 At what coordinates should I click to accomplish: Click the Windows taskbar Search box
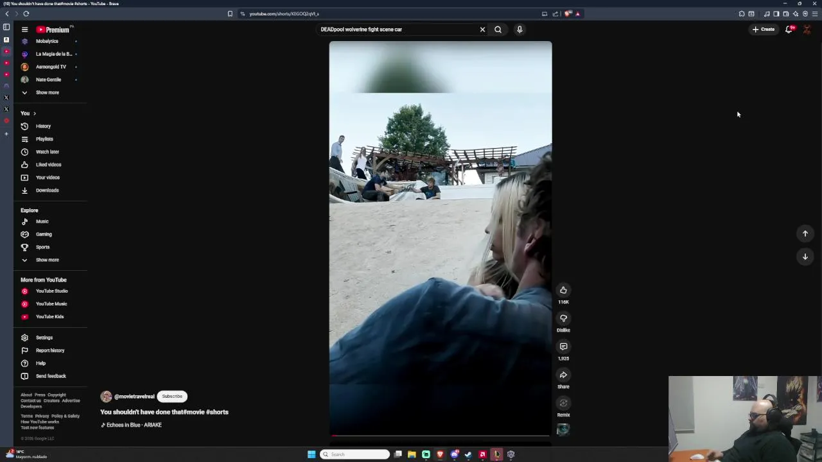pos(355,454)
